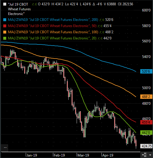Image resolution: width=153 pixels, height=158 pixels.
Task: Click the 540'0 price axis label
Action: click(x=146, y=57)
